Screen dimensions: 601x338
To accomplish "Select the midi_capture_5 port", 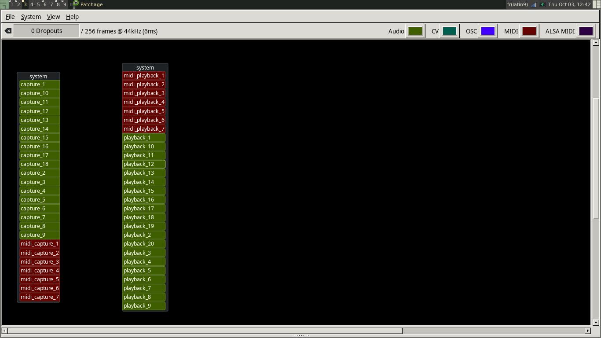I will (x=40, y=279).
